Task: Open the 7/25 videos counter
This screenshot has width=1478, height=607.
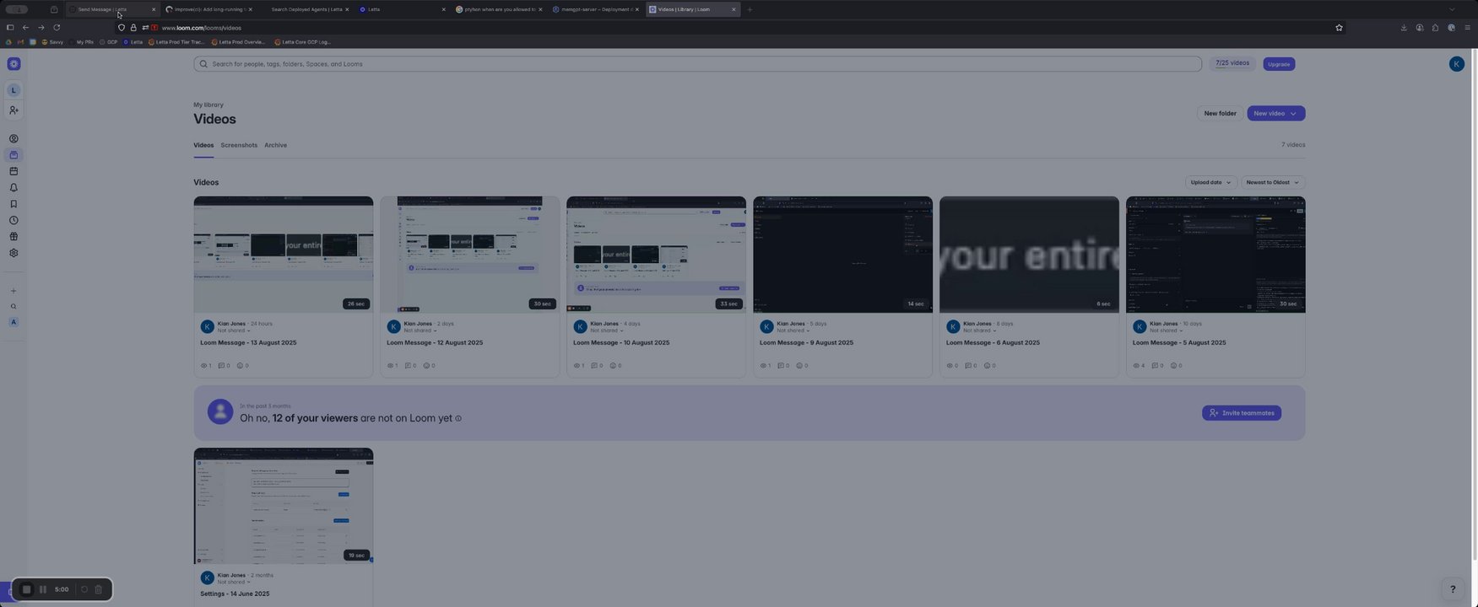Action: point(1232,63)
